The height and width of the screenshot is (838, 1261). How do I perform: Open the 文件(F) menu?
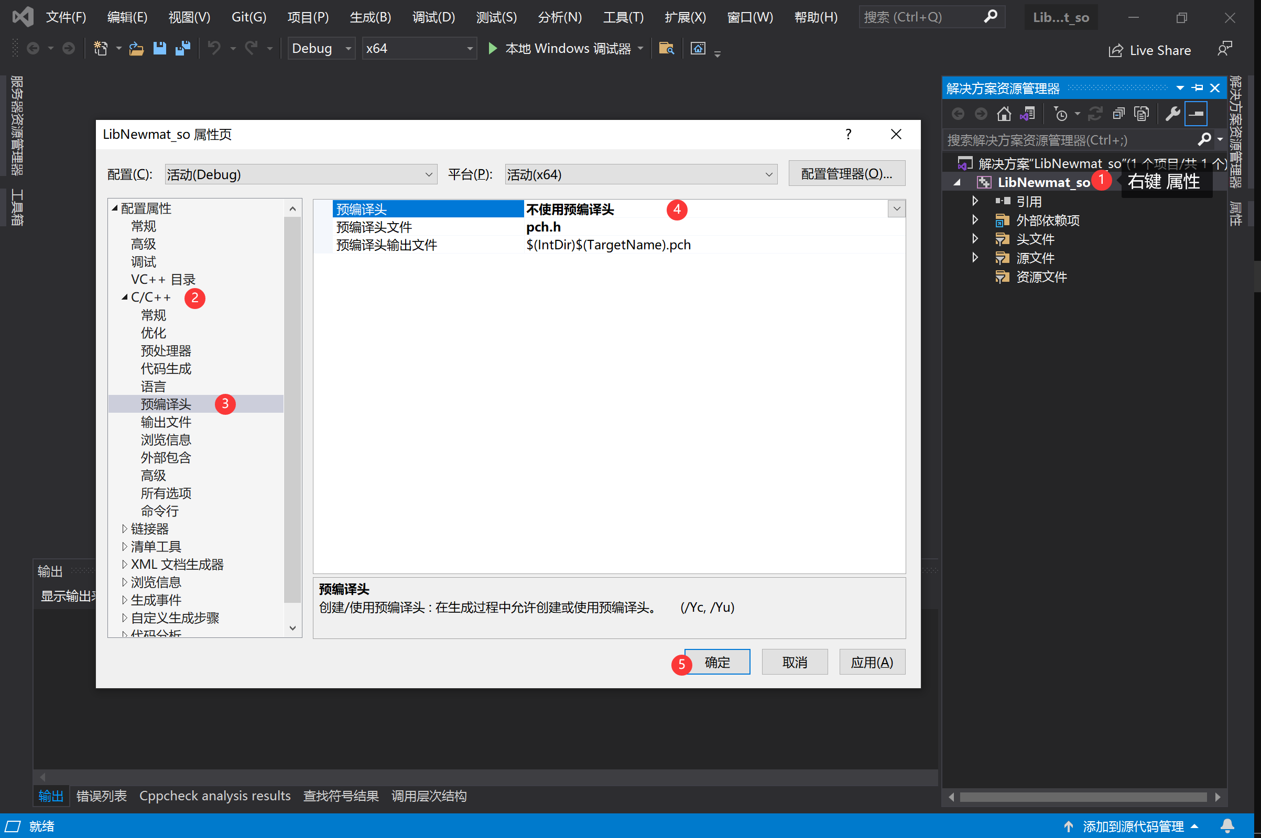[x=66, y=17]
